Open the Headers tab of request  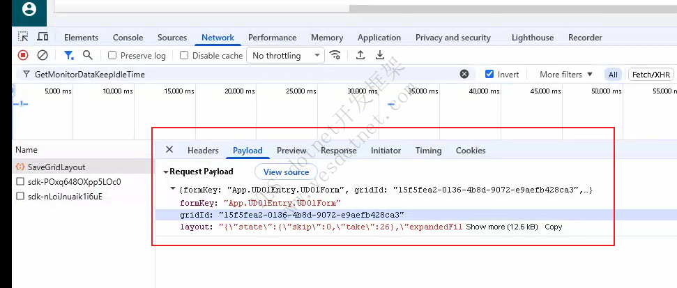point(203,150)
